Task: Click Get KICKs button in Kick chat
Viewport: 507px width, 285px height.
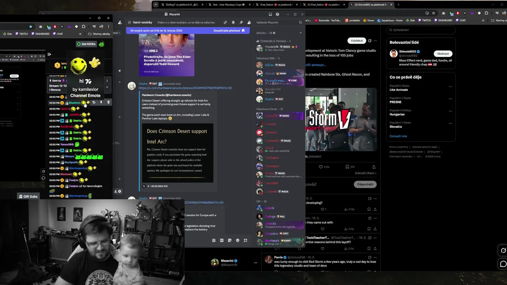Action: pyautogui.click(x=86, y=44)
